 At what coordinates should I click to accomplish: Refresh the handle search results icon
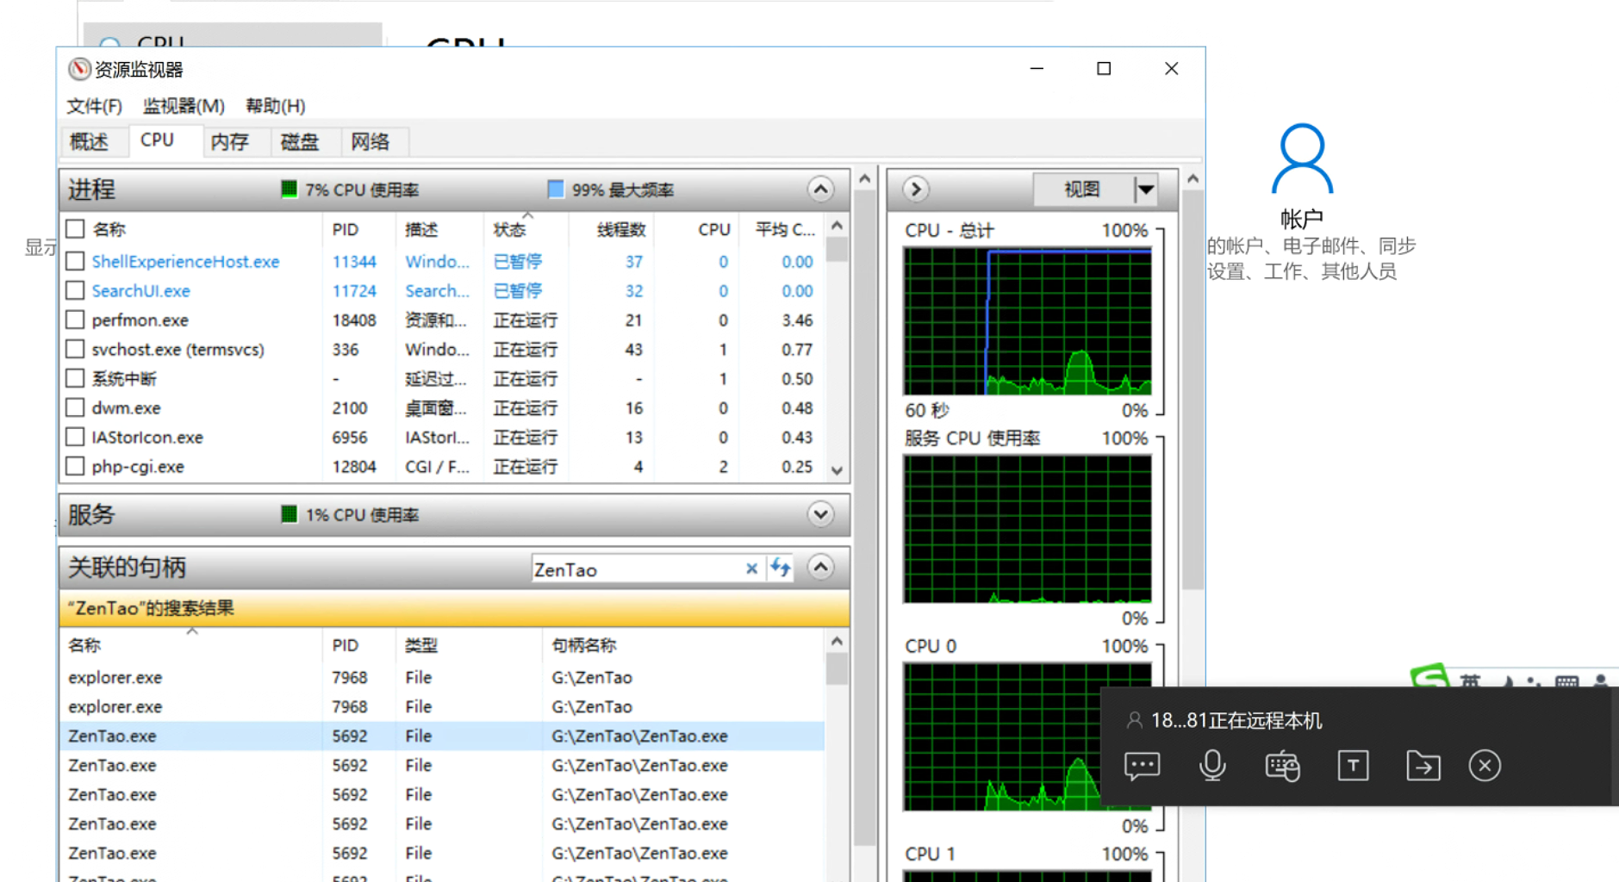(x=781, y=568)
